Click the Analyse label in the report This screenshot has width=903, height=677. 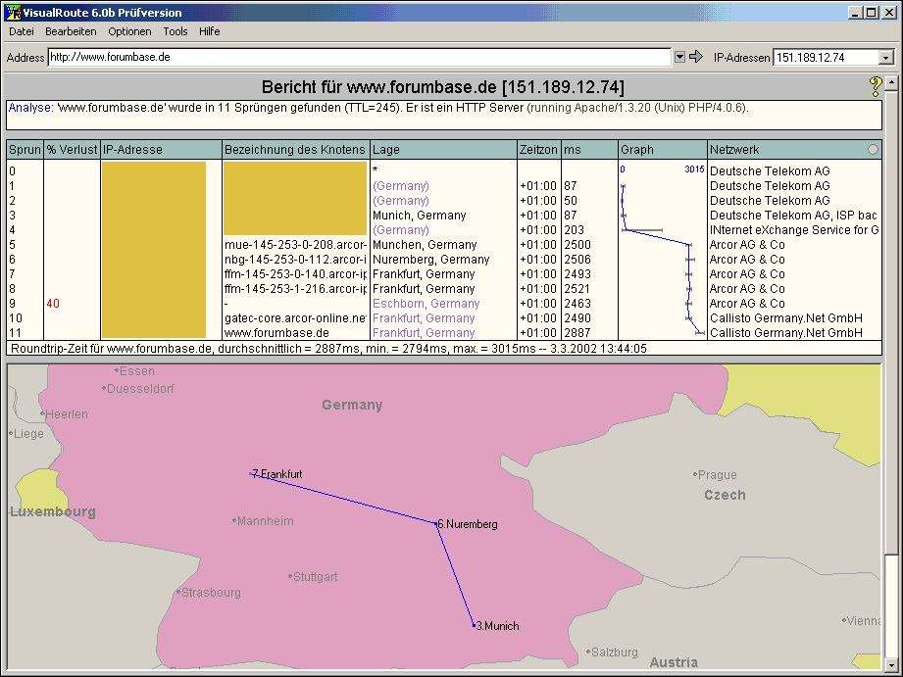pos(30,108)
